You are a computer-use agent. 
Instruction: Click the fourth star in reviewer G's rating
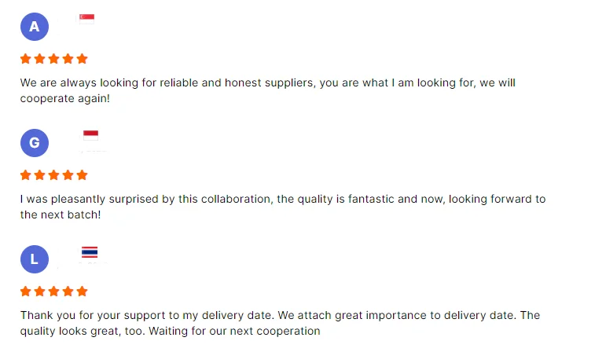[68, 175]
